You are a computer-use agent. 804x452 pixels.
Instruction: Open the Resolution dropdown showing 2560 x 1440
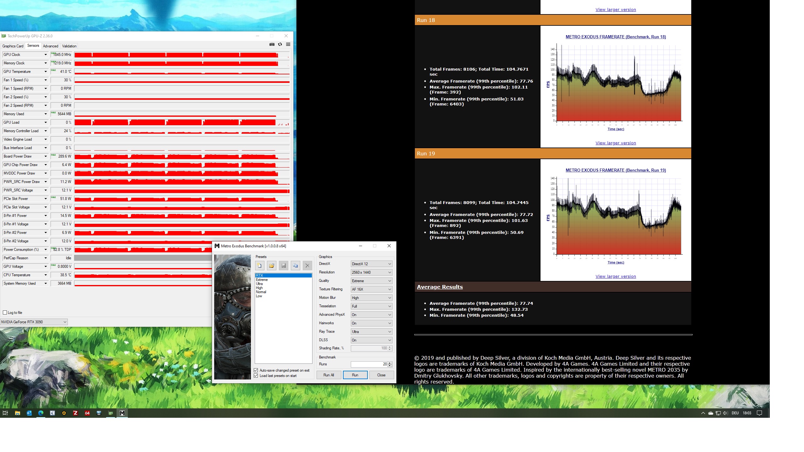pyautogui.click(x=371, y=272)
